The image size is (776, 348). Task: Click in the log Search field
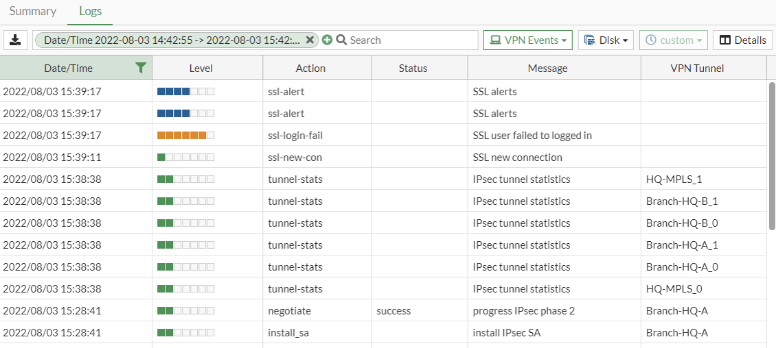pyautogui.click(x=412, y=40)
